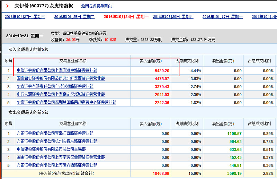
Task: Click sell amount value 1100.57
Action: pos(234,134)
